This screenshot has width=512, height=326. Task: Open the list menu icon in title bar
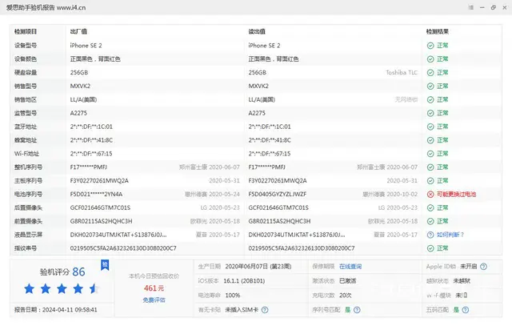pos(471,7)
